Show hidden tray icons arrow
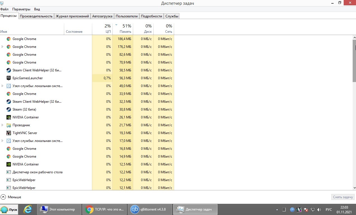 [277, 209]
